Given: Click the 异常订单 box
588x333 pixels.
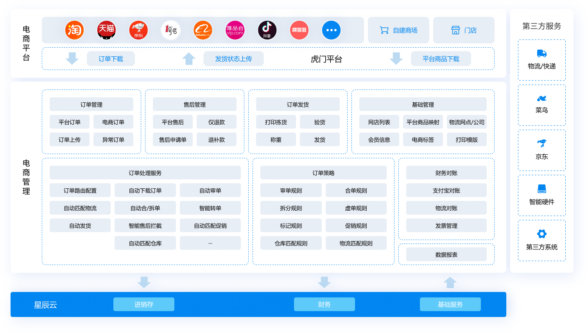Looking at the screenshot, I should point(113,140).
